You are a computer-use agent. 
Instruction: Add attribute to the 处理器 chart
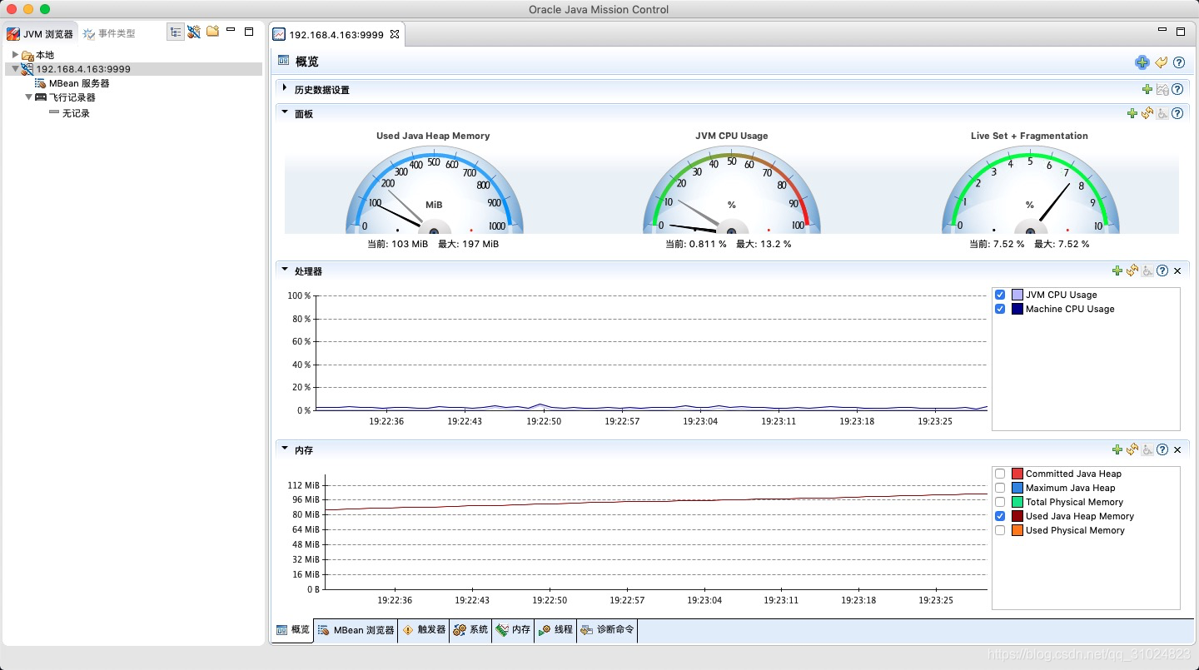[x=1117, y=270]
